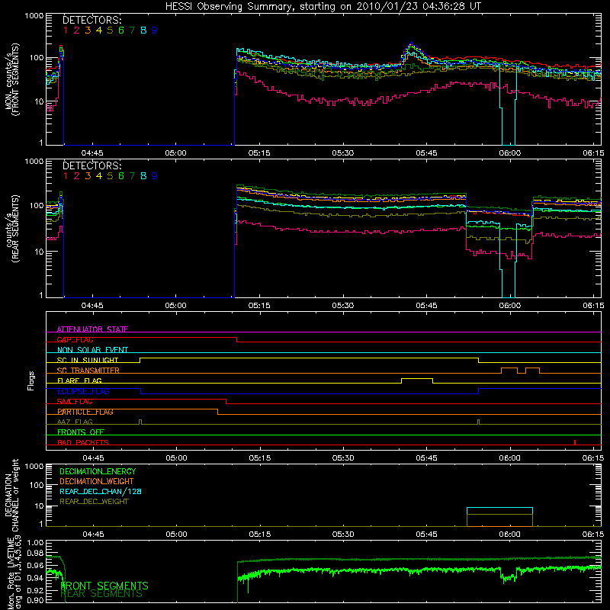Click DETECTORS: label in front segments panel
610x610 pixels.
coord(91,20)
